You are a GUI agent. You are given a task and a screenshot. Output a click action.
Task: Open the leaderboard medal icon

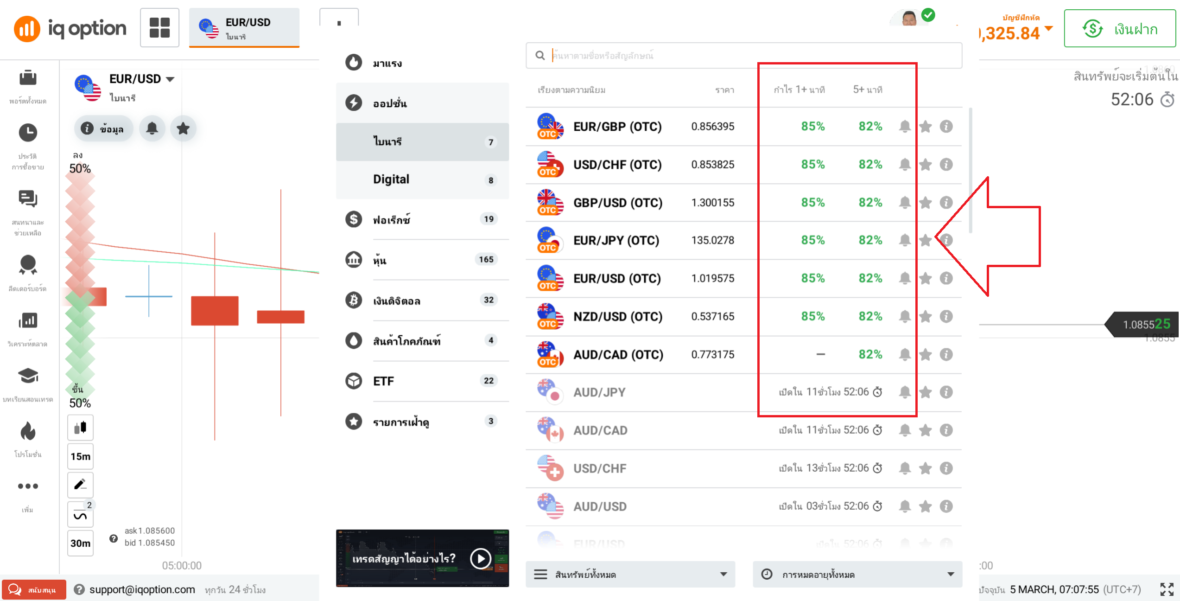tap(28, 264)
